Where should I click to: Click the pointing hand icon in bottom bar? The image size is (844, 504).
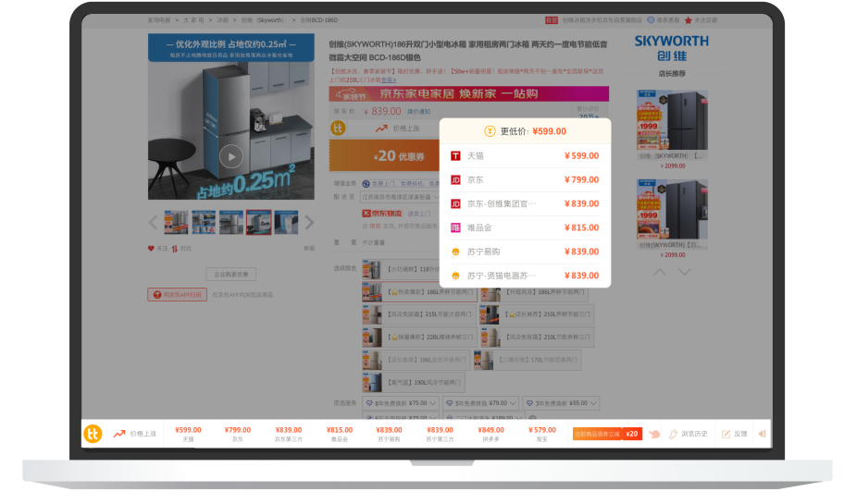click(654, 434)
